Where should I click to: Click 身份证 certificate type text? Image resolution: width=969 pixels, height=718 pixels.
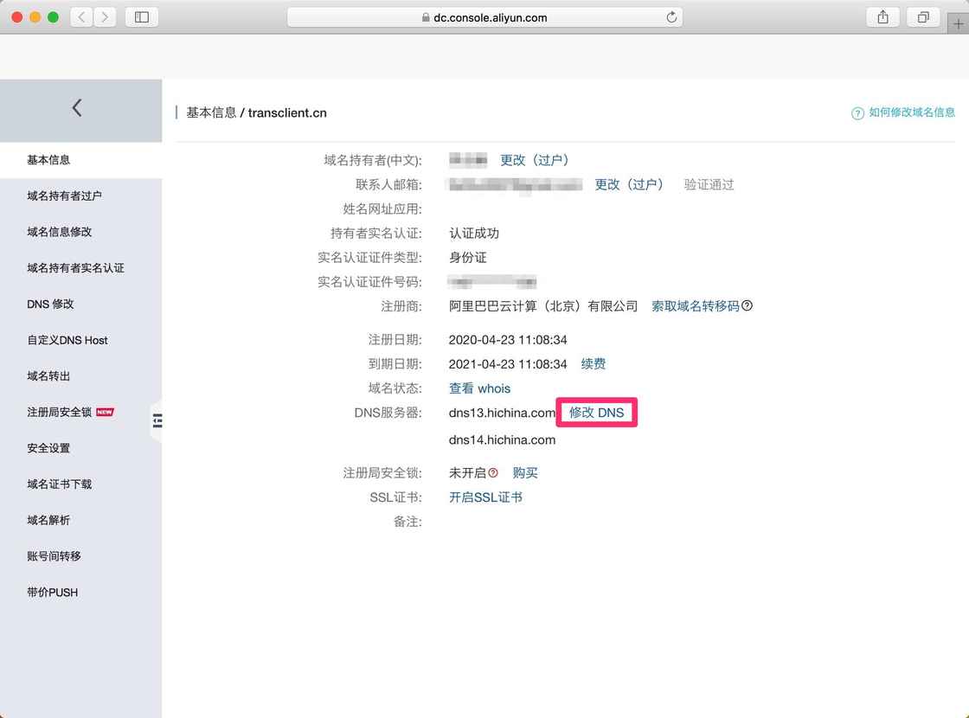click(x=468, y=258)
